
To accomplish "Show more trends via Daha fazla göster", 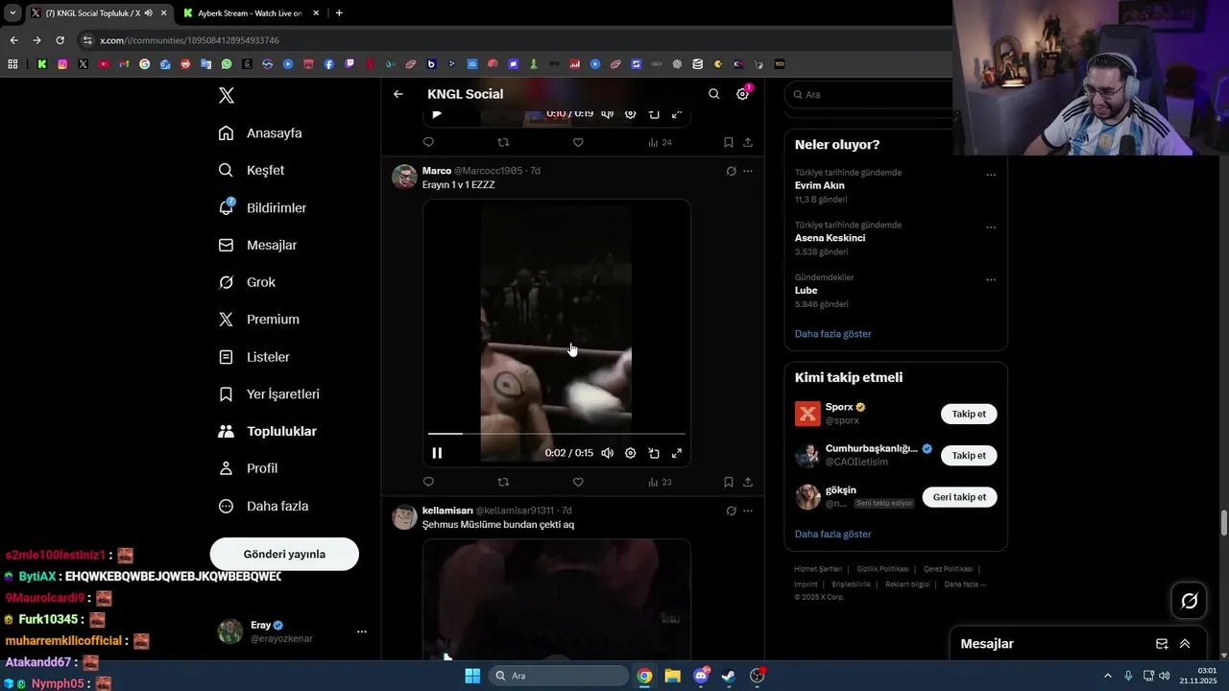I will 832,334.
